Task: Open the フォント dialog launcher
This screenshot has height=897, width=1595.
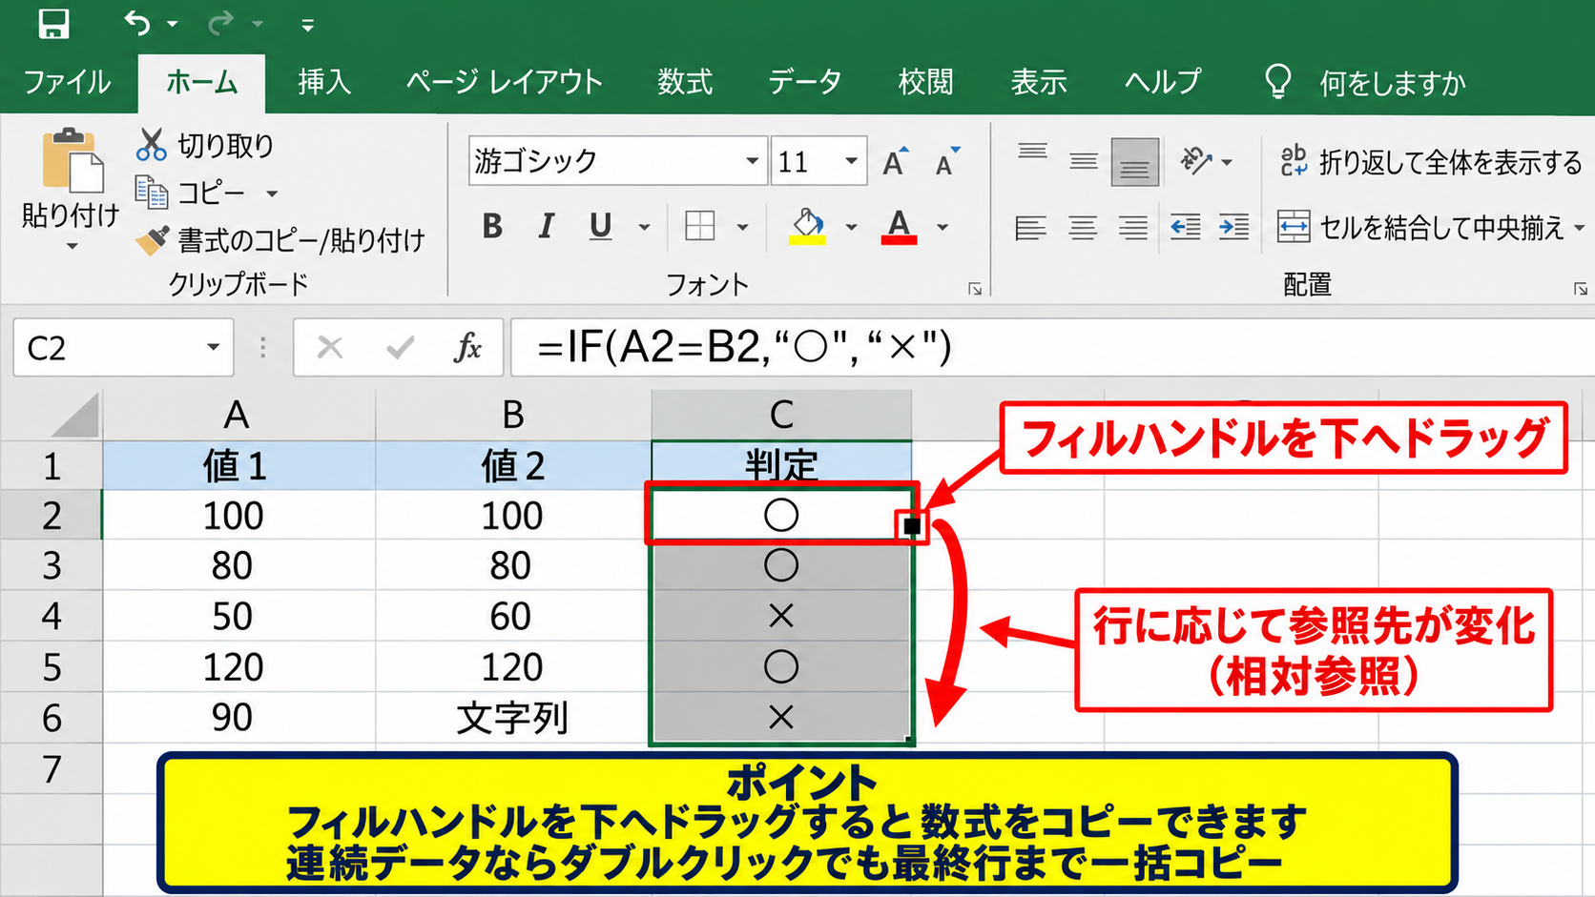Action: [x=975, y=289]
